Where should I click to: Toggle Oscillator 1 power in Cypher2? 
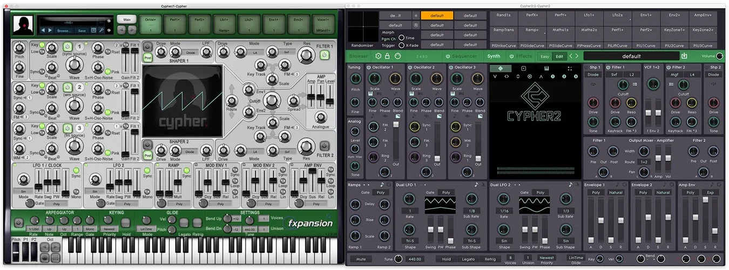point(369,67)
